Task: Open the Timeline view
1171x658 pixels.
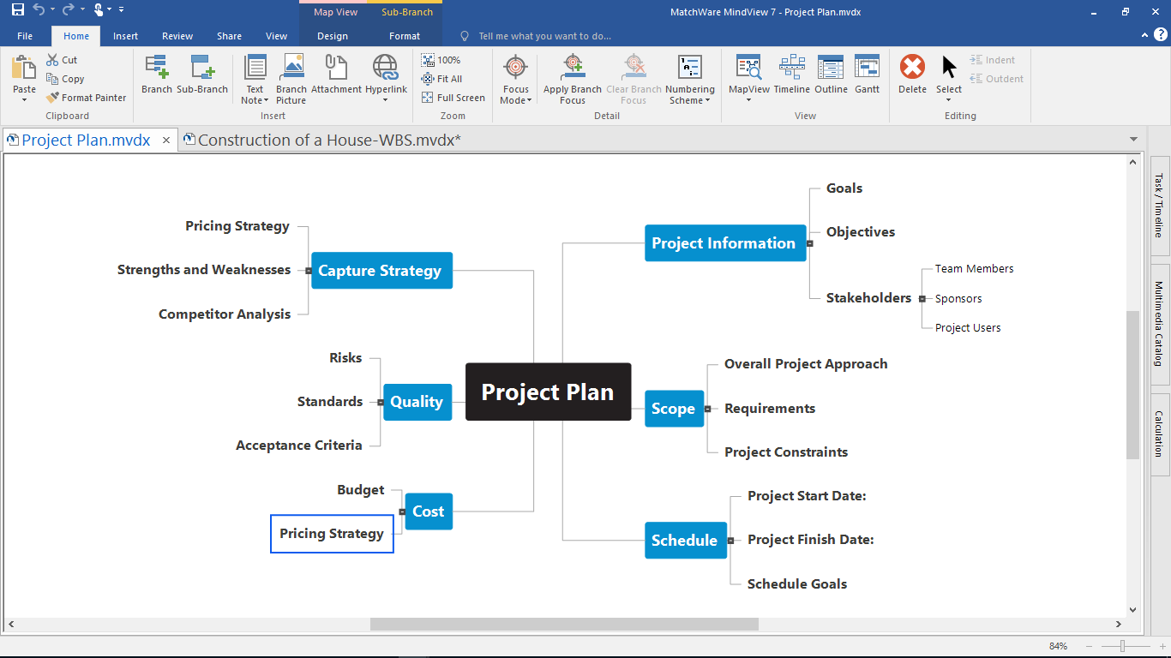Action: click(791, 74)
